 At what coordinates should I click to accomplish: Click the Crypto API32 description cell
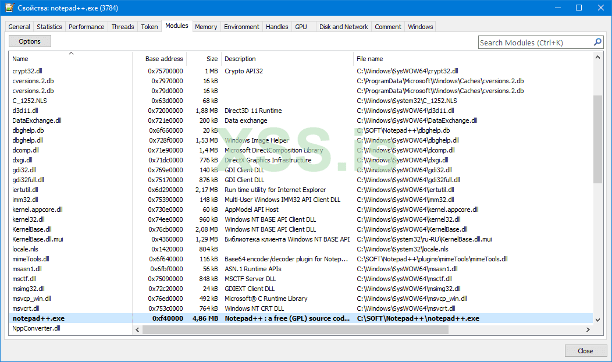(244, 71)
